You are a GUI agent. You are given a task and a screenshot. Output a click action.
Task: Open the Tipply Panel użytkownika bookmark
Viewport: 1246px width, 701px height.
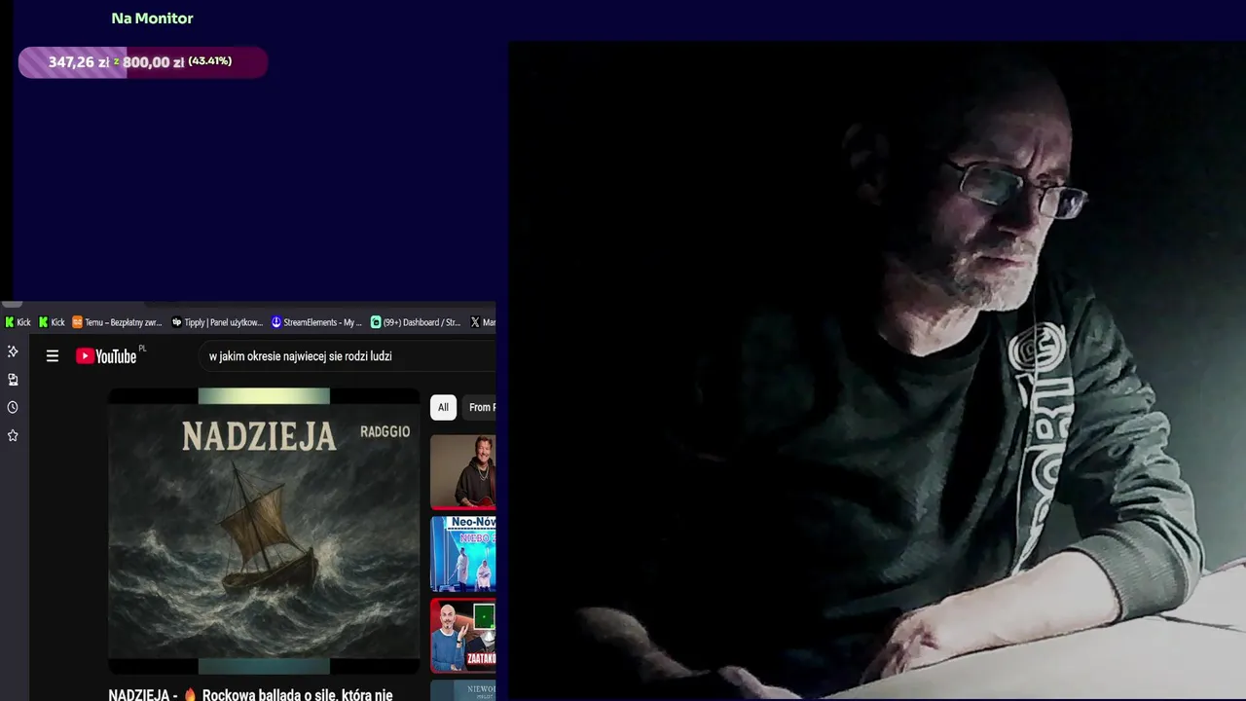tap(217, 322)
